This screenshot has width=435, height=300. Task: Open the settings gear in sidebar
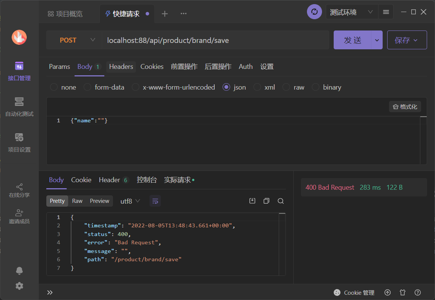(19, 286)
